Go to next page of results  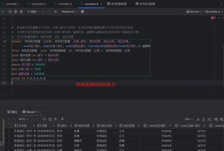click(32, 119)
